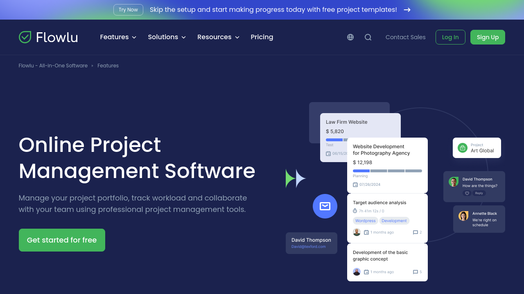Click the blue envelope mail icon
Screen dimensions: 524x294
[x=325, y=206]
